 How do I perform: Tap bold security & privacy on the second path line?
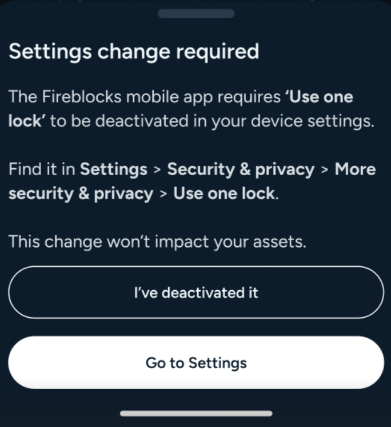pos(81,193)
